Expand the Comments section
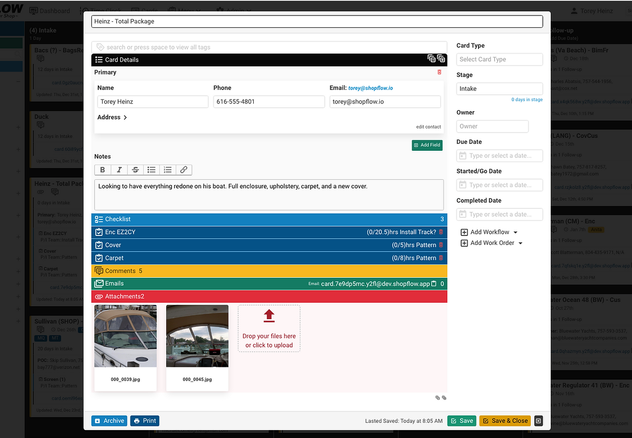632x438 pixels. 120,271
